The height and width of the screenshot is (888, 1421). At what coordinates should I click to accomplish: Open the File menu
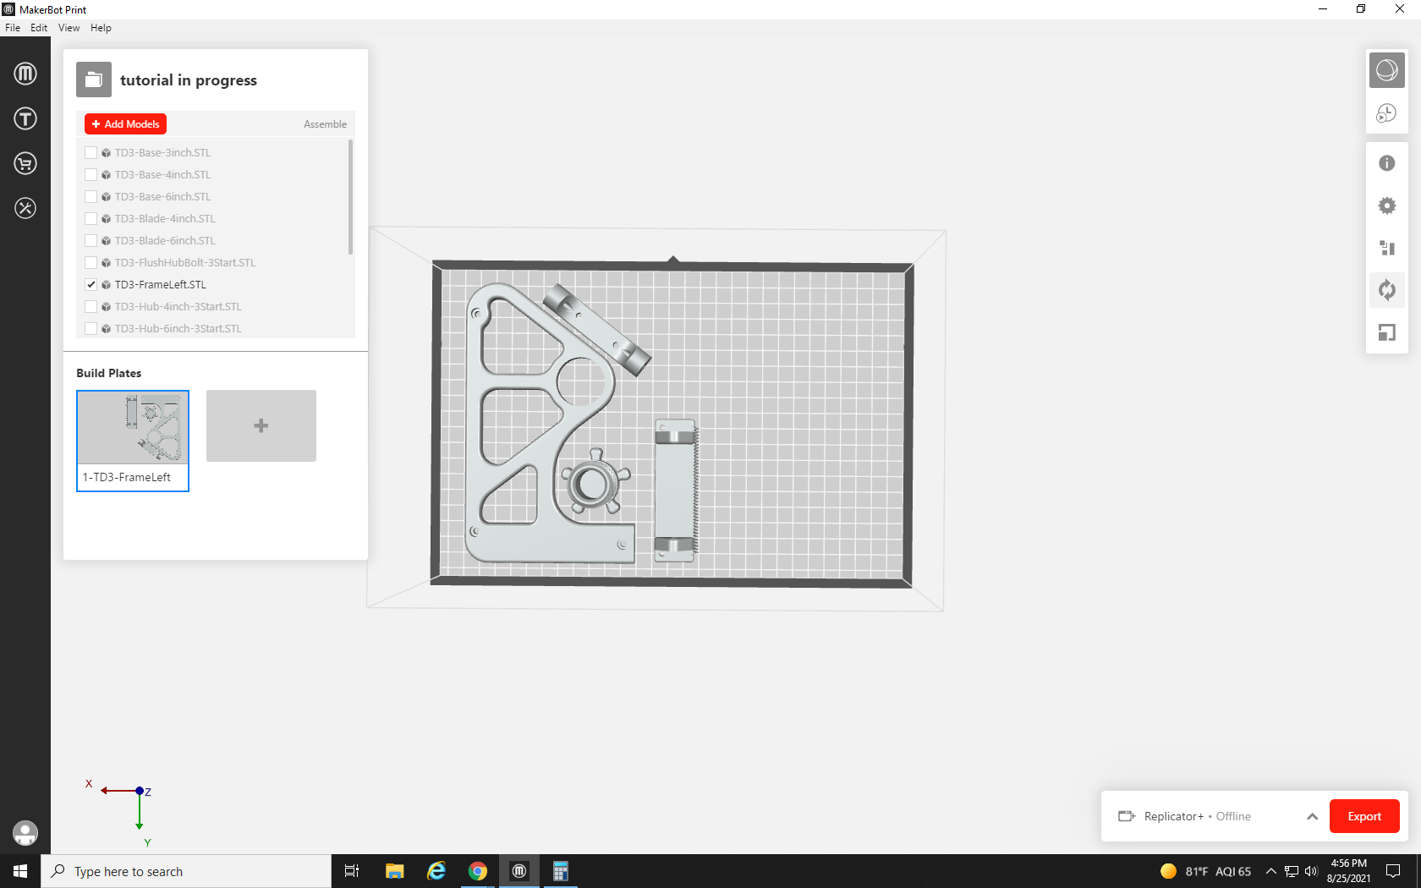pos(13,28)
